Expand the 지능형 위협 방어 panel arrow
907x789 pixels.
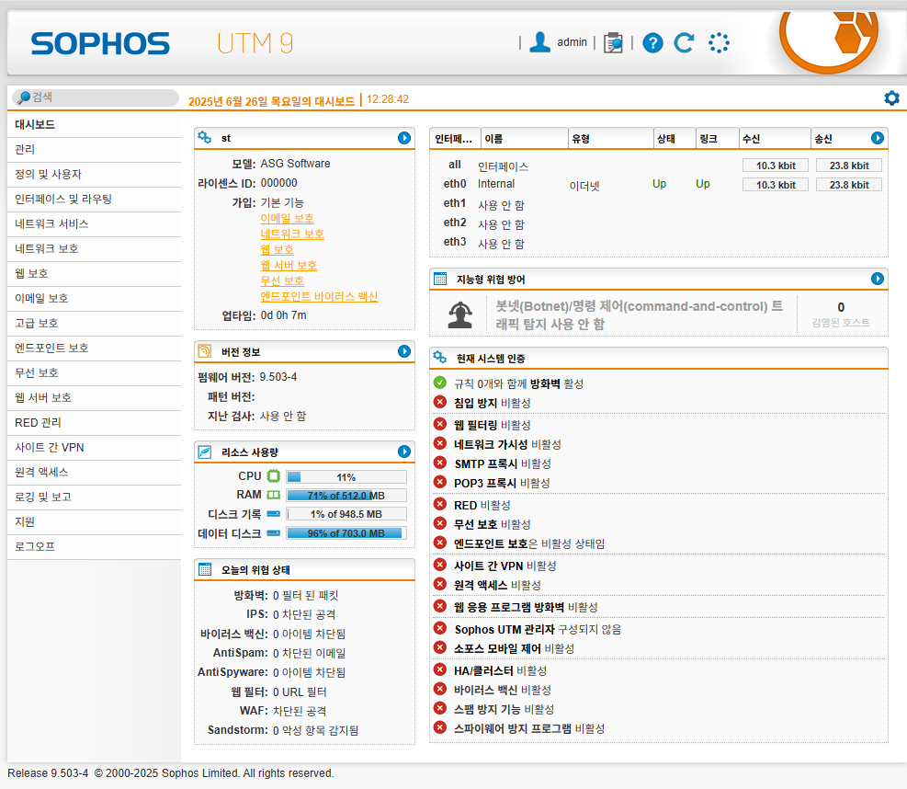pyautogui.click(x=878, y=279)
